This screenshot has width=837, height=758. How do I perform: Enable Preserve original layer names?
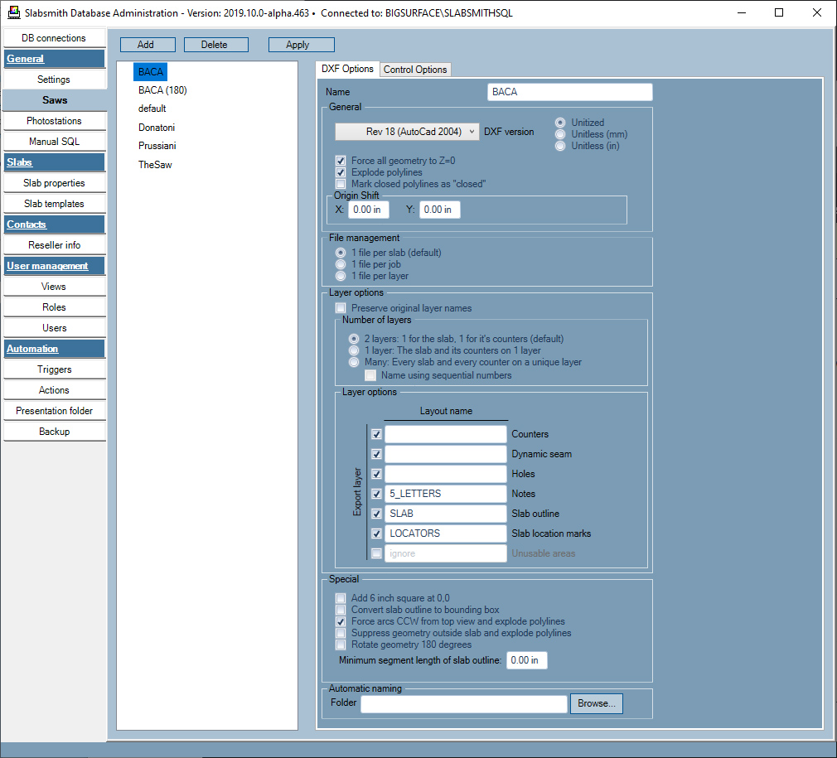point(341,308)
